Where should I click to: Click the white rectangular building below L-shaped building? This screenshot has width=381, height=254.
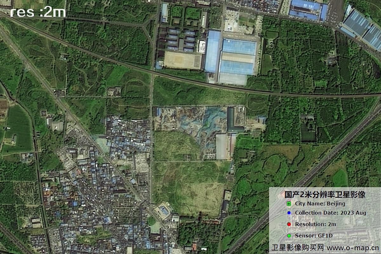[221, 146]
